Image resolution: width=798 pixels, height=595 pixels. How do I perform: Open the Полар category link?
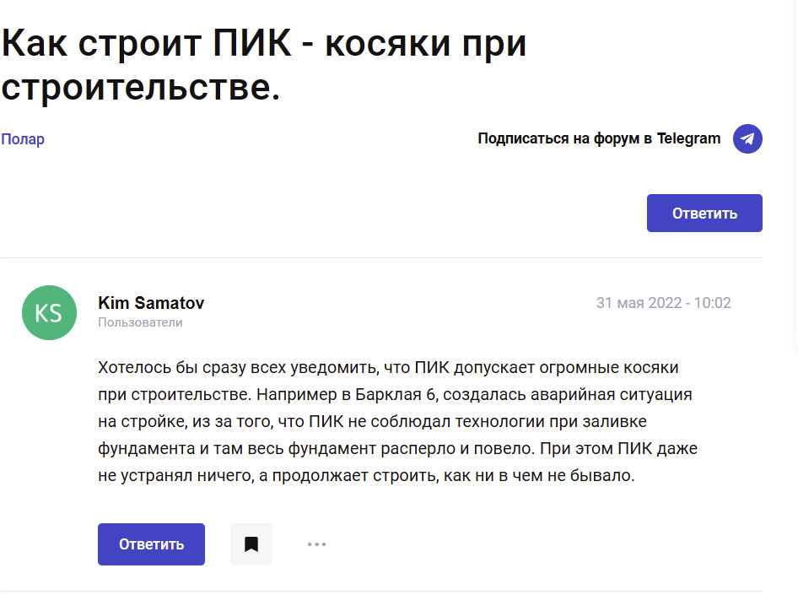(23, 139)
